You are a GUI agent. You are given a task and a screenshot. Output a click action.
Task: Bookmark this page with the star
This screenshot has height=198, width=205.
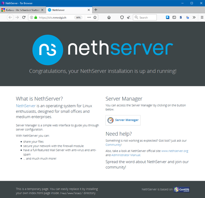coord(95,17)
